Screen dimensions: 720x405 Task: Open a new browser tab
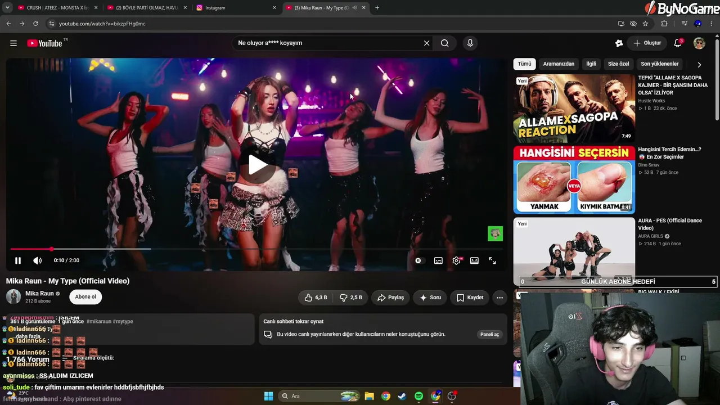[377, 8]
